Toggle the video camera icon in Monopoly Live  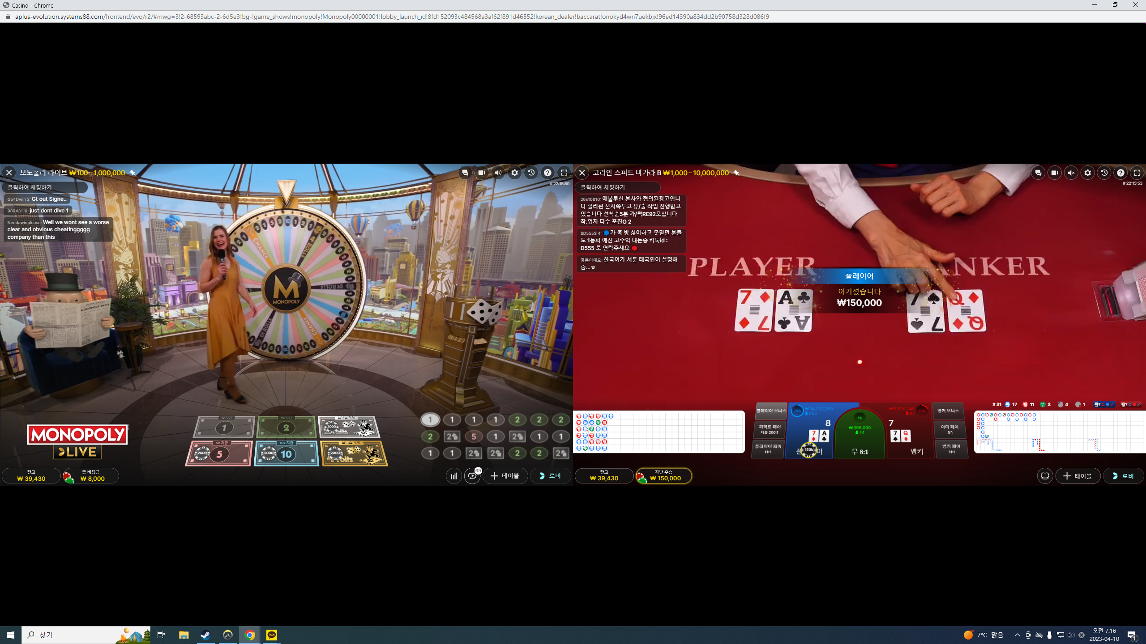[x=482, y=173]
